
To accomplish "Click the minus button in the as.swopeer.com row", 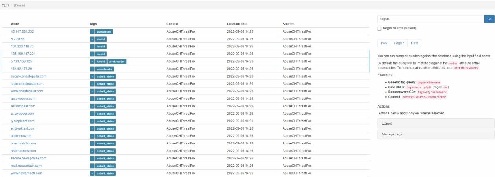I will [92, 106].
